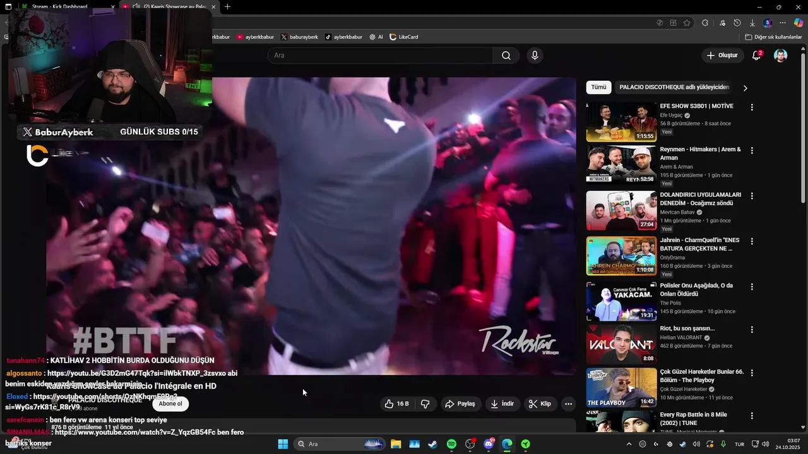Click the Windows taskbar Ara search box
This screenshot has height=454, width=808.
tap(340, 444)
